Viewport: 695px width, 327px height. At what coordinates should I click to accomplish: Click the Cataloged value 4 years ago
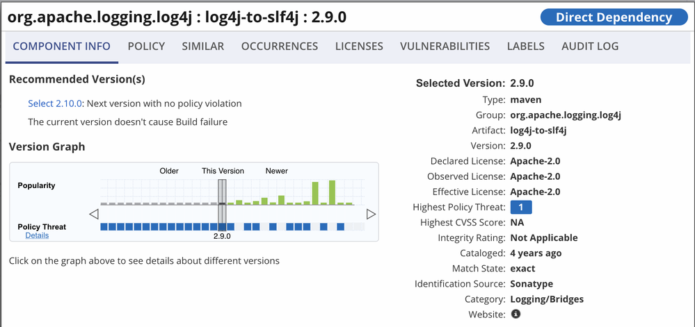536,253
